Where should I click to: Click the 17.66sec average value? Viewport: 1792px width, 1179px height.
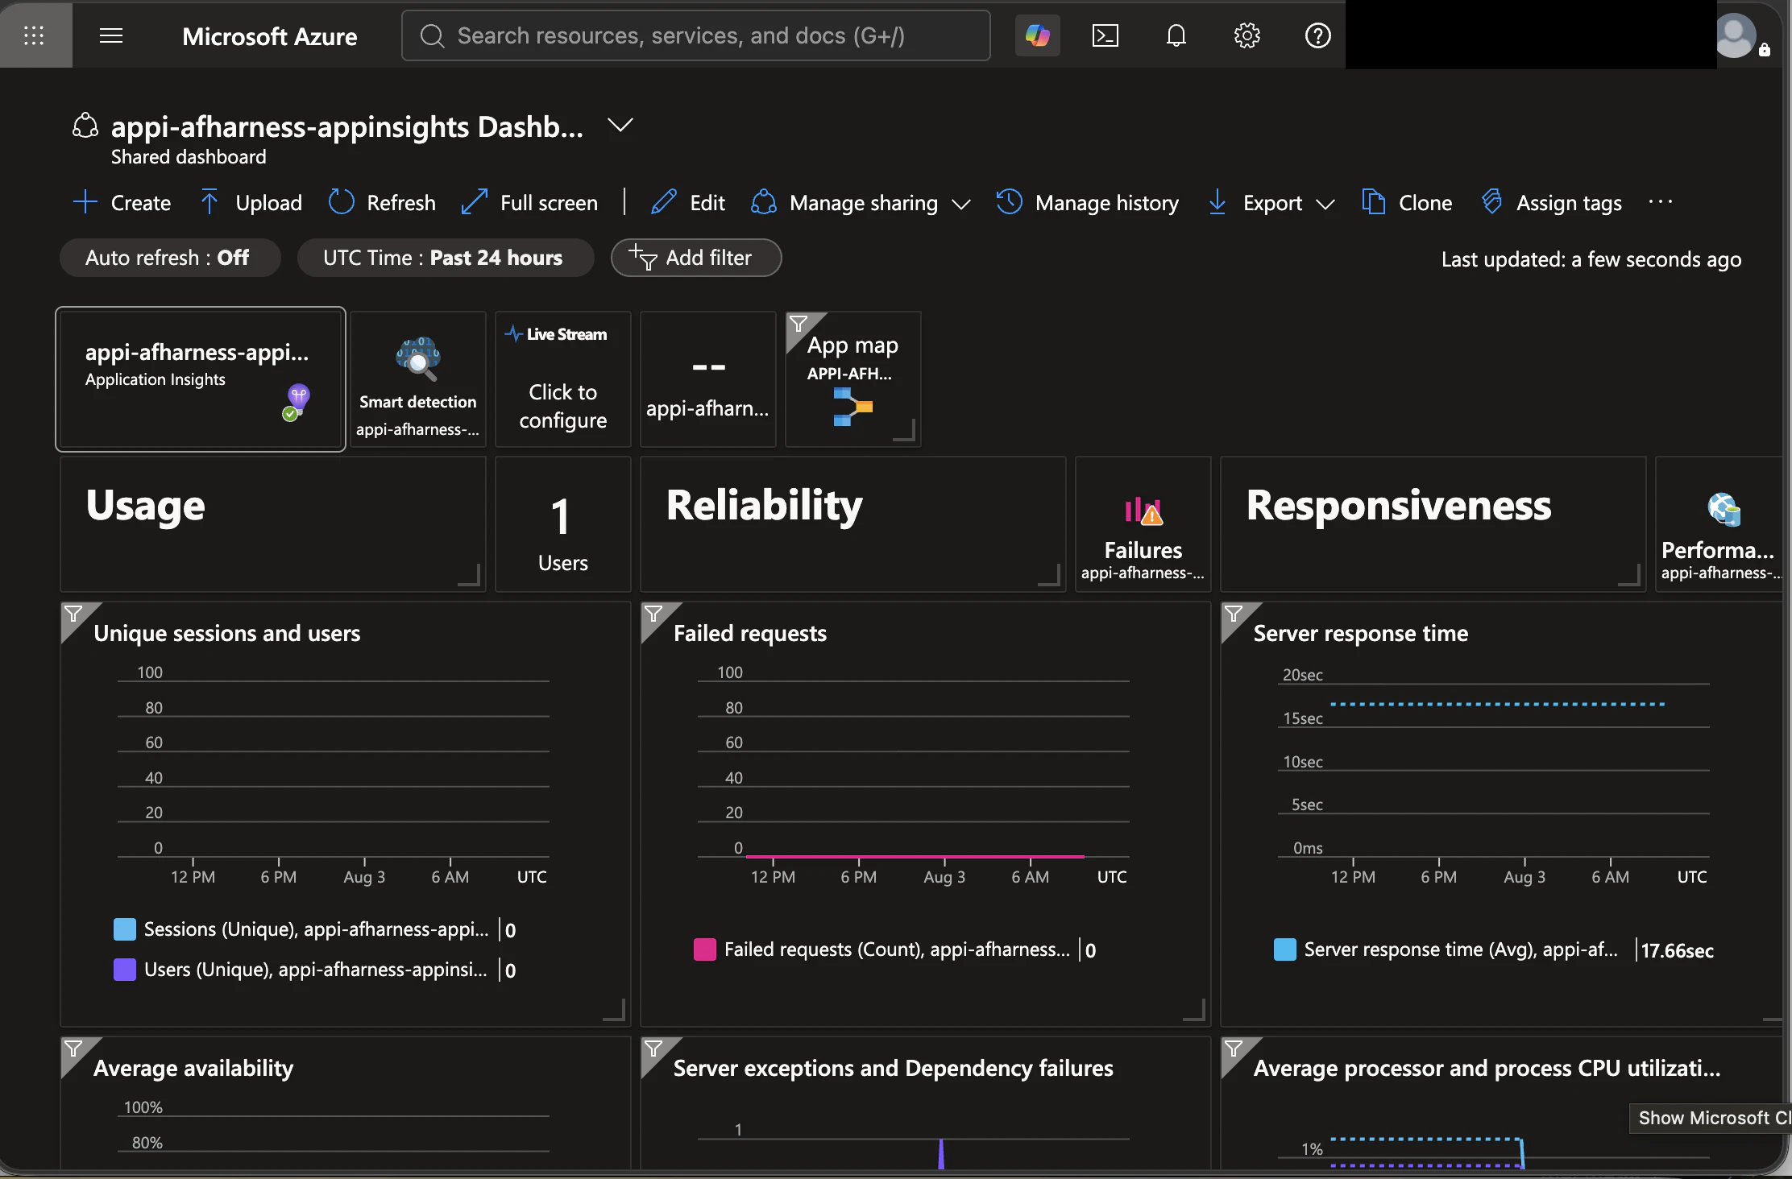[1677, 950]
